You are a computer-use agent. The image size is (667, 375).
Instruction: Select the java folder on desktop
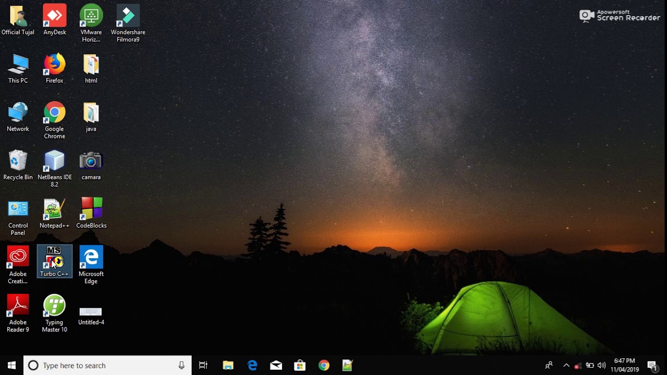pyautogui.click(x=91, y=117)
